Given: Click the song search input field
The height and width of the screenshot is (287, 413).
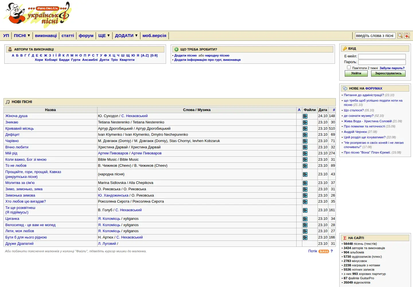Looking at the screenshot, I should (x=375, y=36).
